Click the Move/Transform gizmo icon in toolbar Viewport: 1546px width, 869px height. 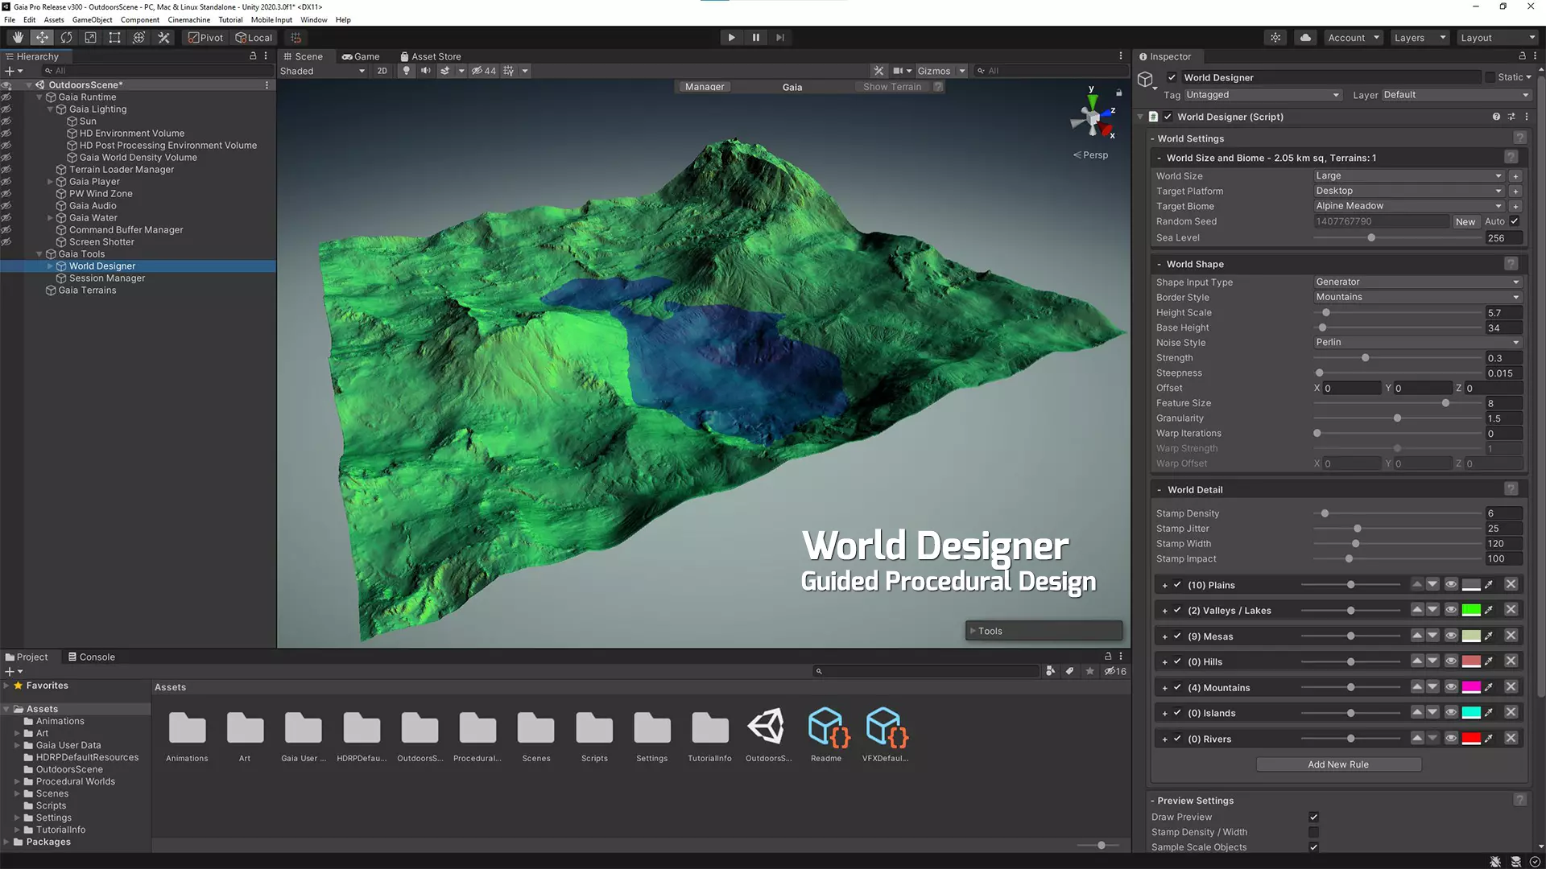(x=41, y=37)
